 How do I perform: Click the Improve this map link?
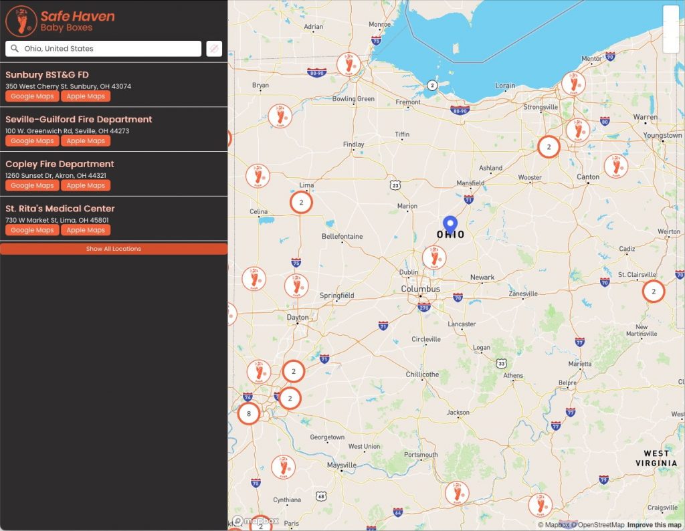654,525
